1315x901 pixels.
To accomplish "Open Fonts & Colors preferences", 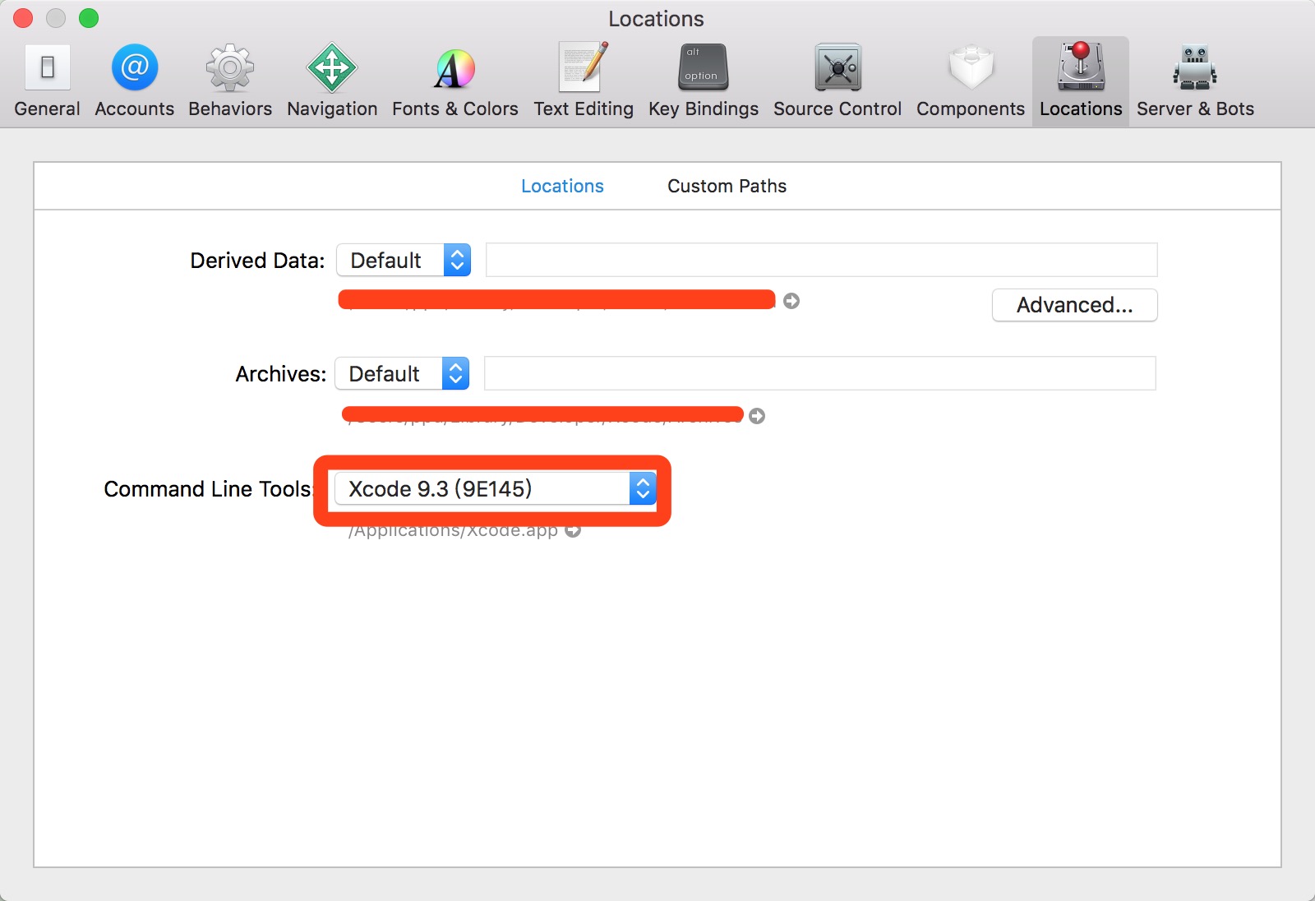I will coord(454,81).
